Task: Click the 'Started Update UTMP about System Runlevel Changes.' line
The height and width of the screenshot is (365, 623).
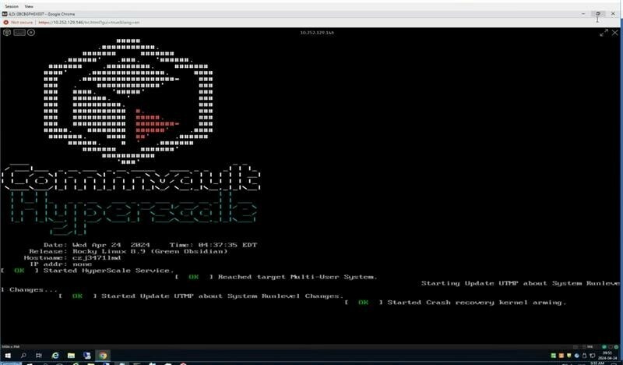Action: [x=222, y=296]
